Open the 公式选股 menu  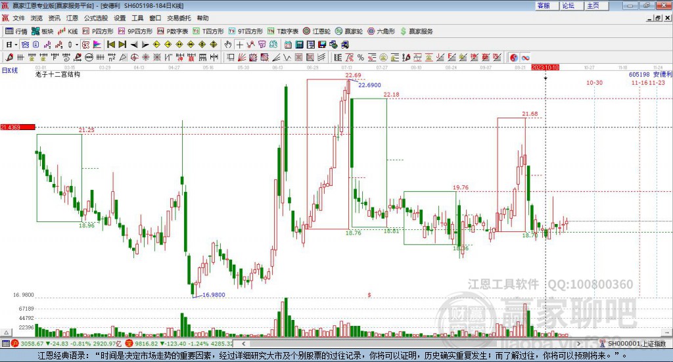96,18
